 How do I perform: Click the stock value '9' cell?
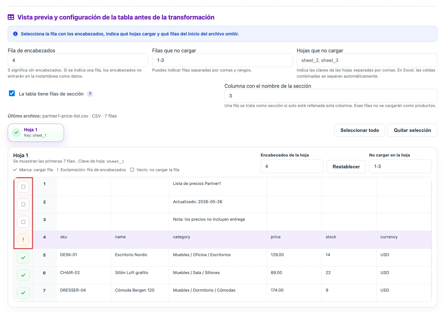[x=349, y=293]
